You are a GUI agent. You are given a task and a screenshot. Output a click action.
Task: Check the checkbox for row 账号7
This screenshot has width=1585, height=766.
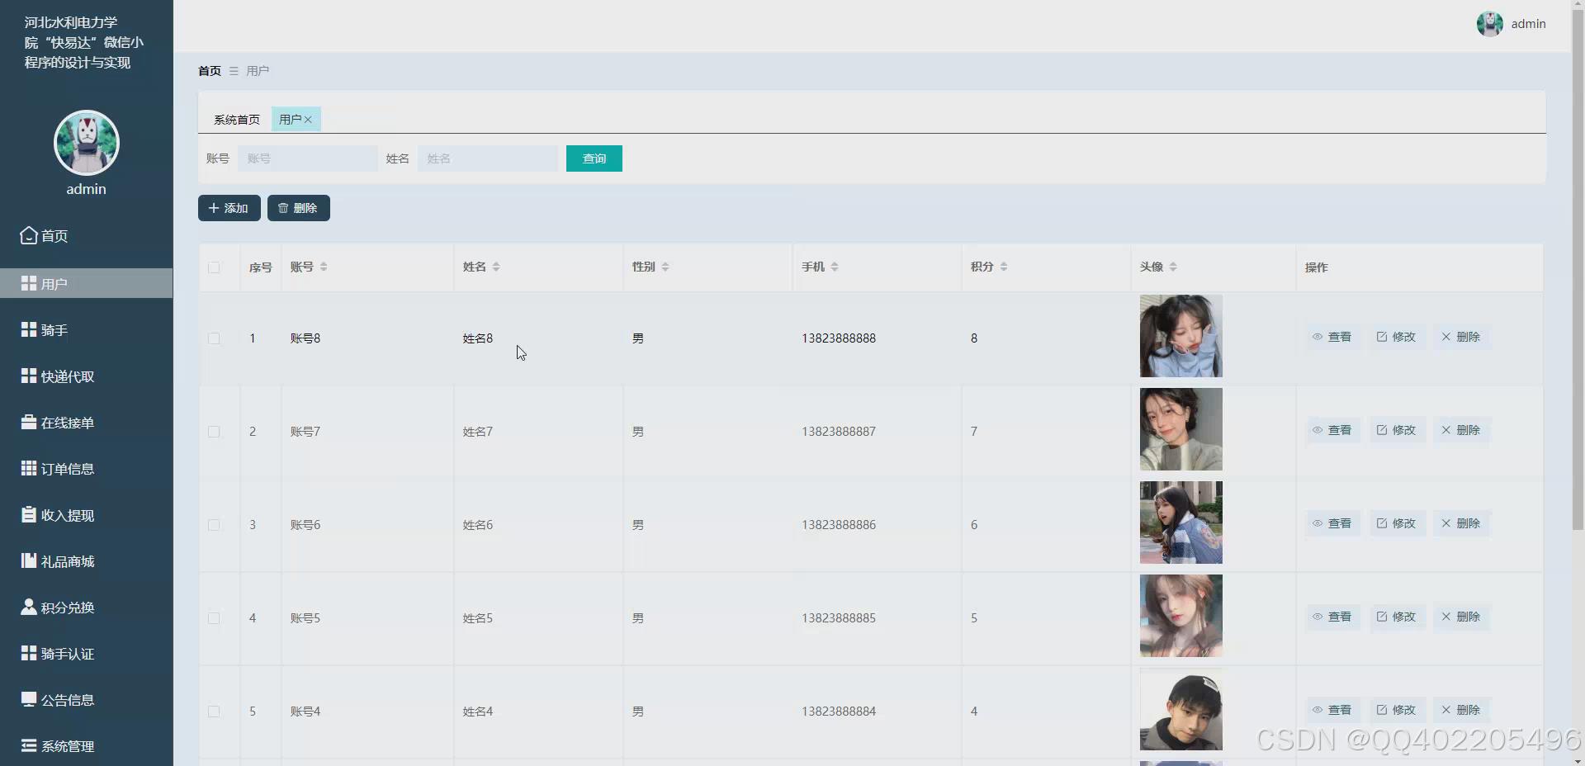pos(214,432)
